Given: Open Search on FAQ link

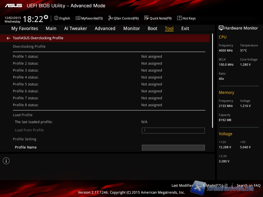Looking at the screenshot, I should pyautogui.click(x=248, y=185).
